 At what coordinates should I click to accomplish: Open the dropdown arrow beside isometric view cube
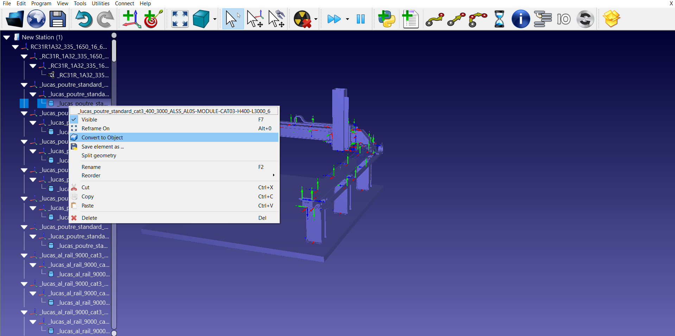point(215,19)
